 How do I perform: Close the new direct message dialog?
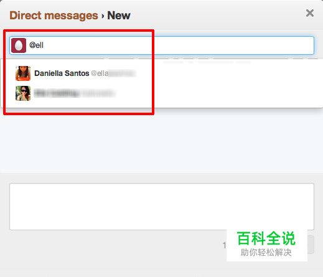tap(310, 13)
